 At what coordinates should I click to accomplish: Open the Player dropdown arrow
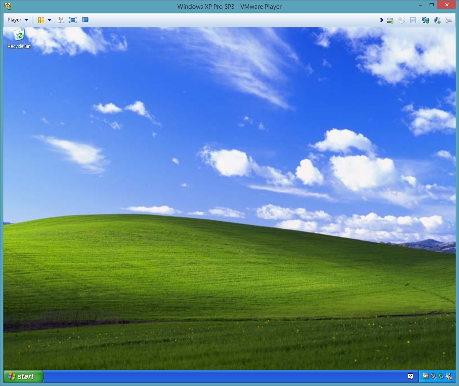click(26, 20)
